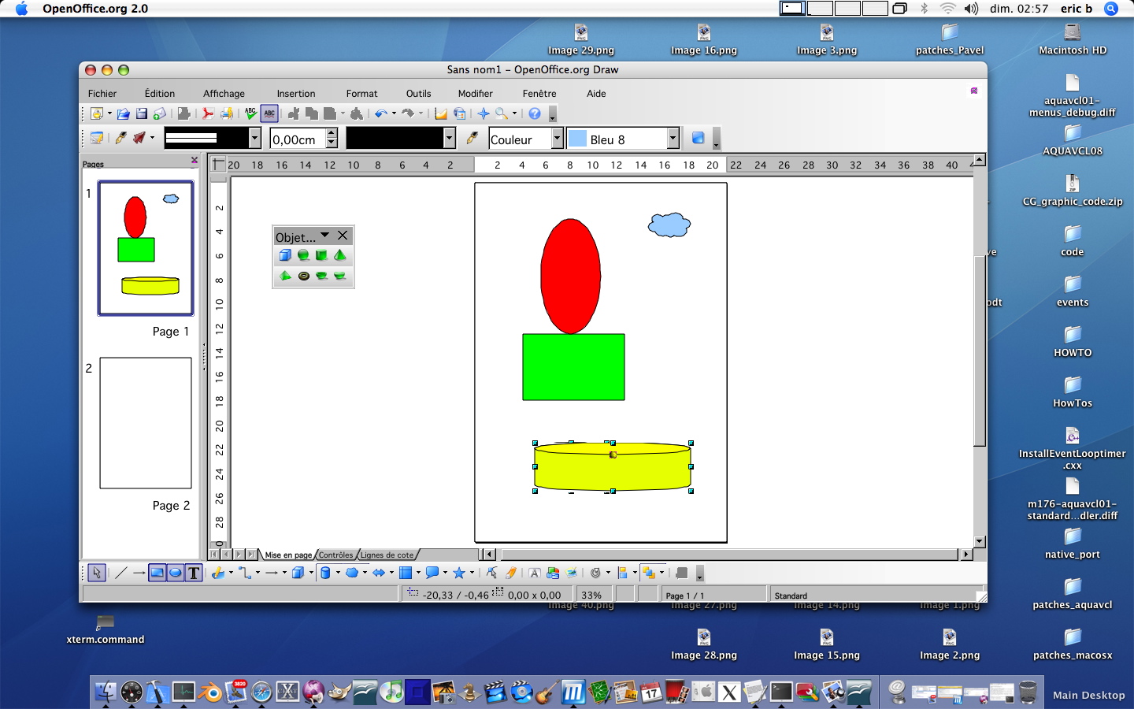Click the Callouts speech bubble icon
Viewport: 1134px width, 709px height.
tap(432, 573)
